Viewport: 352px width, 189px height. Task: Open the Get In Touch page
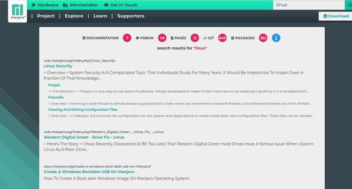point(123,5)
